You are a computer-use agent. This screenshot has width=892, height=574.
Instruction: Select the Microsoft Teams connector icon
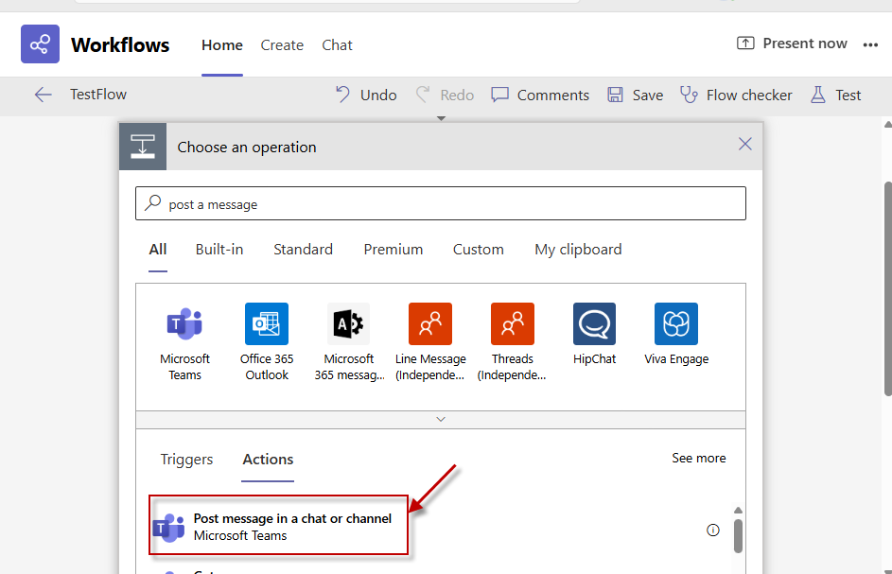tap(184, 324)
